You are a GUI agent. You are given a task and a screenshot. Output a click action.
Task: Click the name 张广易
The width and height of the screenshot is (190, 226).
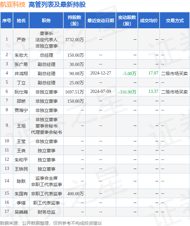(x=21, y=64)
